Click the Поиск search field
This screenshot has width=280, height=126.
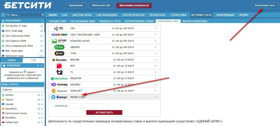[x=25, y=15]
